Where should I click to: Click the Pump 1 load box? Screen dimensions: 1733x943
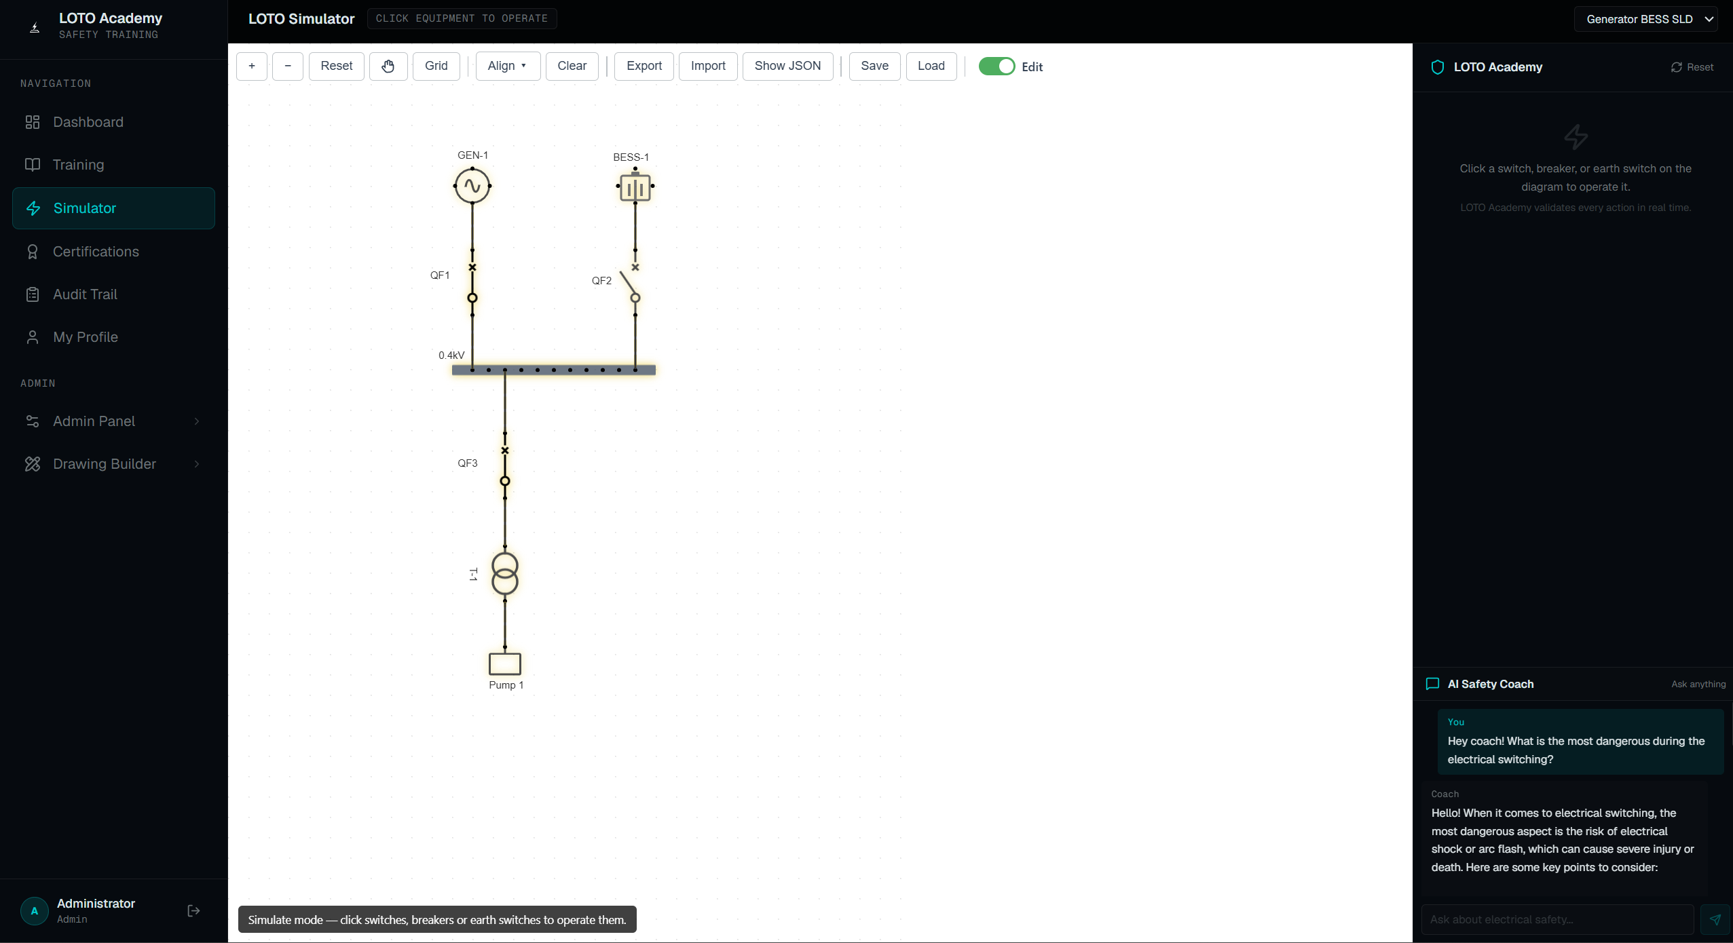[x=505, y=663]
